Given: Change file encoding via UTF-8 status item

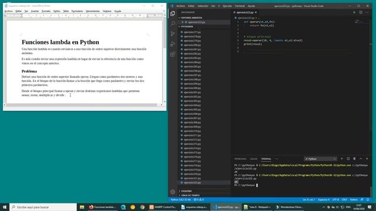Looking at the screenshot, I should tap(335, 199).
